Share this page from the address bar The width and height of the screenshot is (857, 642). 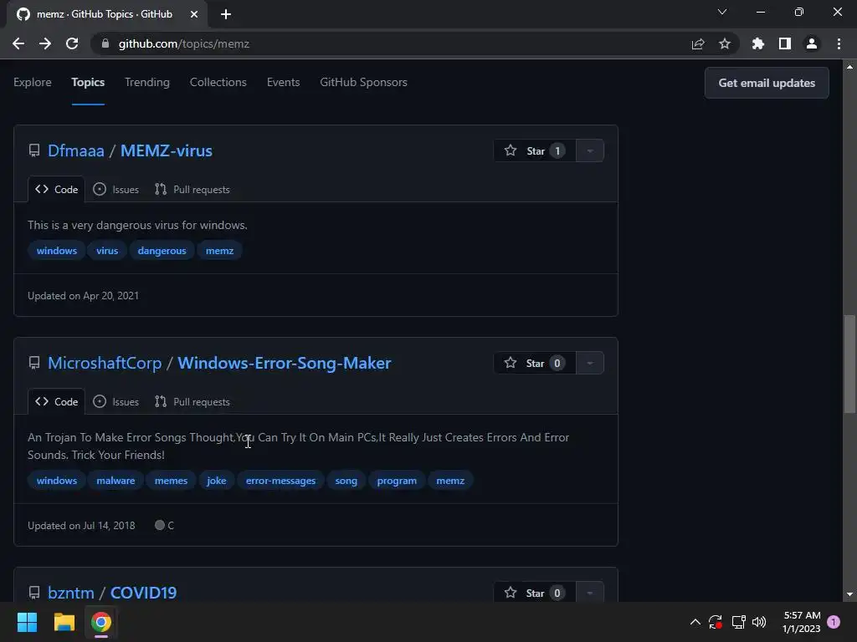pos(698,43)
